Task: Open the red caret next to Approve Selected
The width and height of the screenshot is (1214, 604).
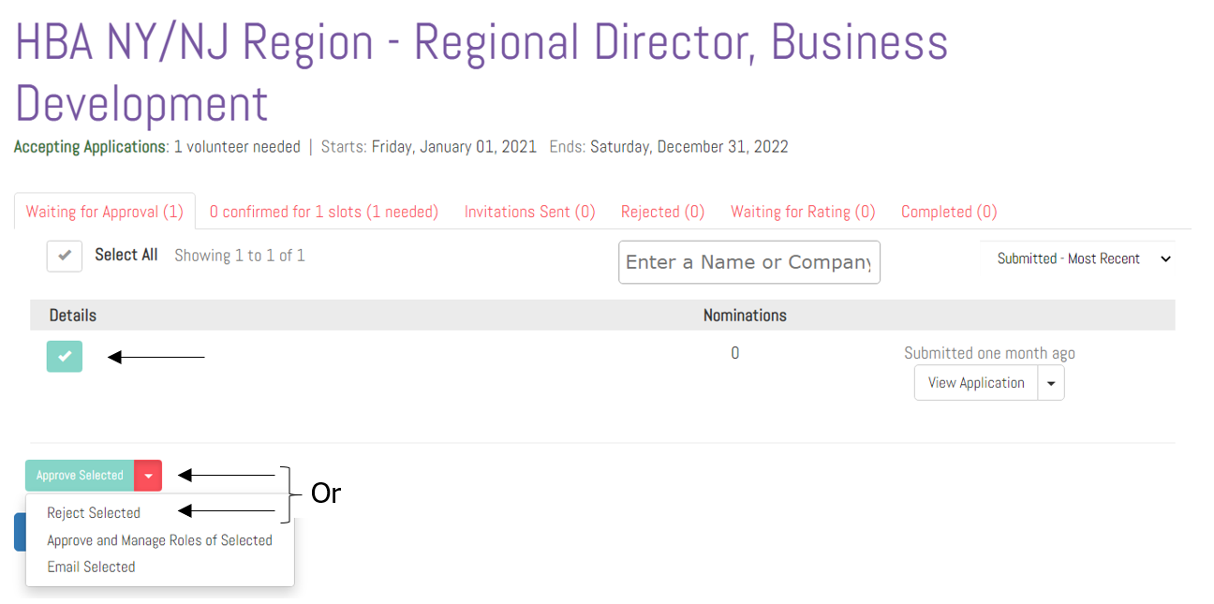Action: pyautogui.click(x=148, y=476)
